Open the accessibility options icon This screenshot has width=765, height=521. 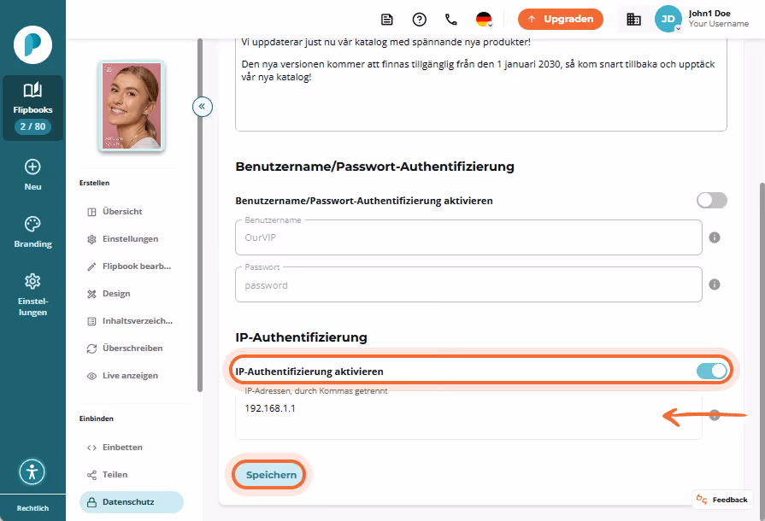(x=32, y=471)
